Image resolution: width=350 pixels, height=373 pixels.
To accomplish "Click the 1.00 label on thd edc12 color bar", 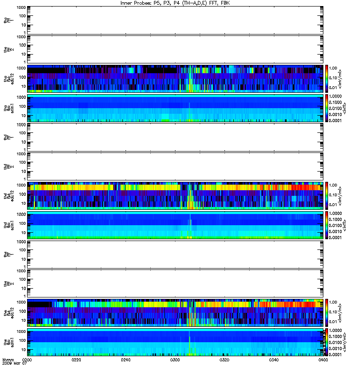I will click(x=333, y=185).
